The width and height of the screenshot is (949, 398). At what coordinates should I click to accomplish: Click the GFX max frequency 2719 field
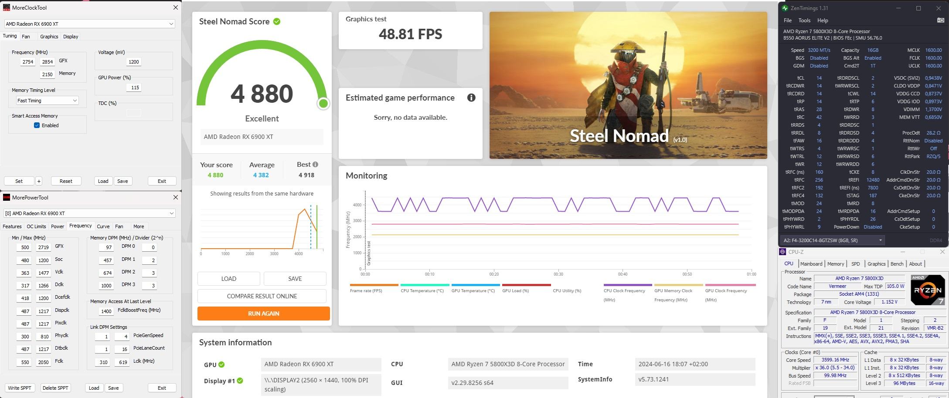pos(43,247)
